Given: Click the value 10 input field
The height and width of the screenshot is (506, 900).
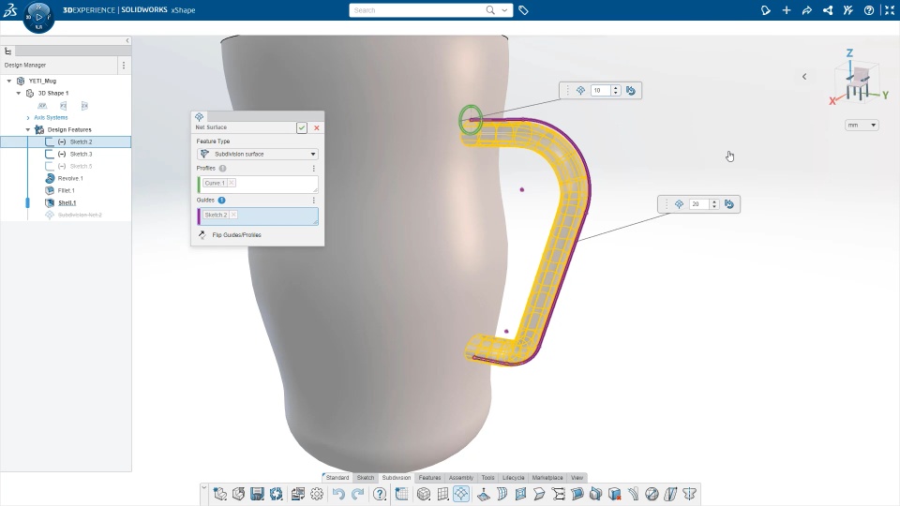Looking at the screenshot, I should [601, 91].
